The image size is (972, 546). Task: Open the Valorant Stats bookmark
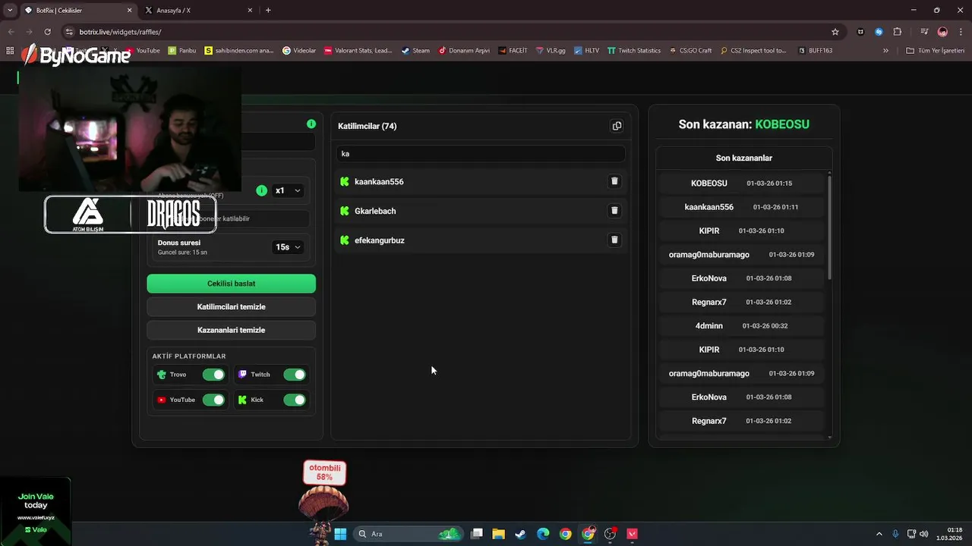coord(358,51)
